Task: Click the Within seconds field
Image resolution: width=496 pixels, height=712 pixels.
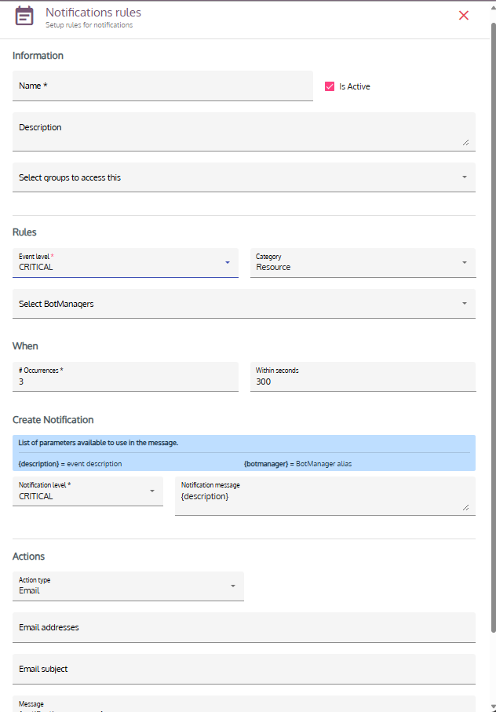Action: [x=363, y=377]
